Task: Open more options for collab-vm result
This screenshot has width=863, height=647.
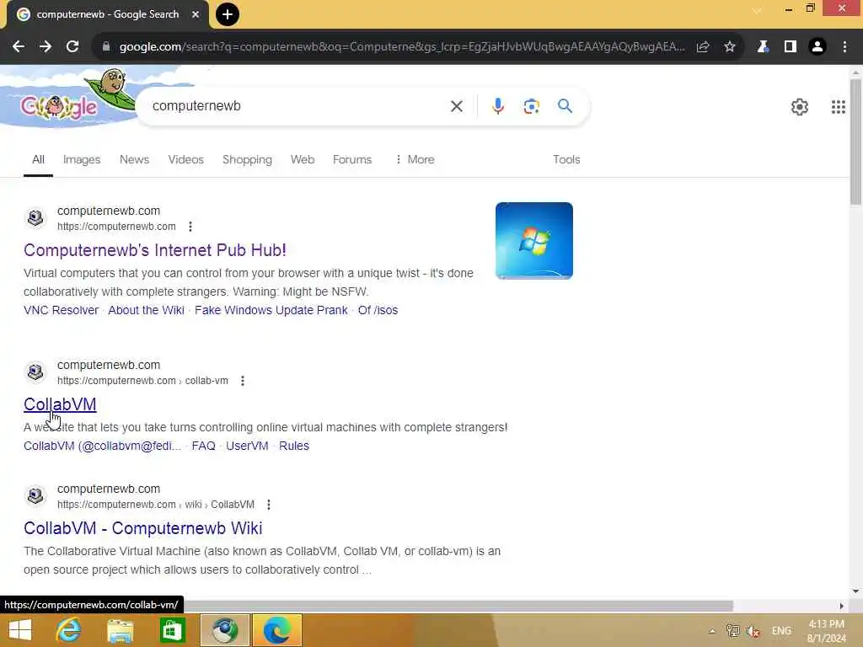Action: click(x=243, y=381)
